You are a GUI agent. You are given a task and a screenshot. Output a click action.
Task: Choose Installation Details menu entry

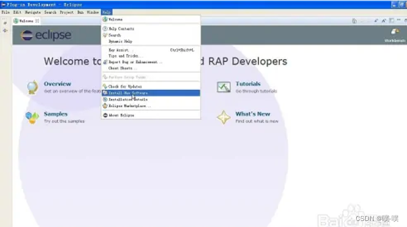point(151,99)
